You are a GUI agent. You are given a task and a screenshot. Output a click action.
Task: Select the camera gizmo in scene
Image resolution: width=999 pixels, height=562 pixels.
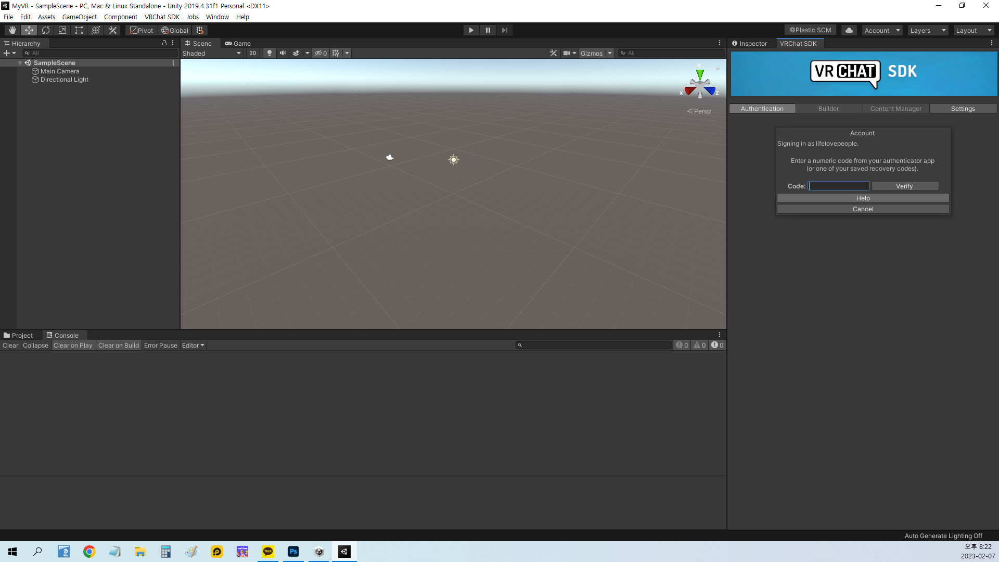tap(390, 157)
